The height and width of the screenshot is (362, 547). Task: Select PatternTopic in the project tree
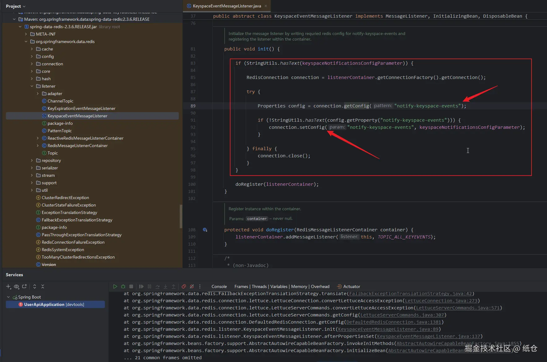(x=59, y=131)
